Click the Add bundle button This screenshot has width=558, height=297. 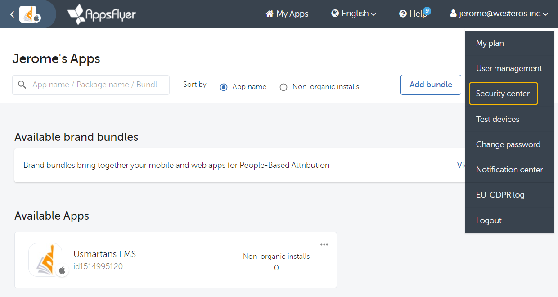[431, 85]
